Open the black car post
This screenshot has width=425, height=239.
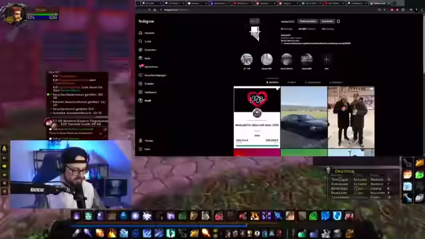304,118
